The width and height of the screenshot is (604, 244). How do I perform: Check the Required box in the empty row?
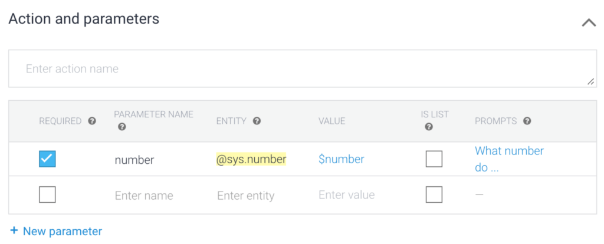point(47,194)
